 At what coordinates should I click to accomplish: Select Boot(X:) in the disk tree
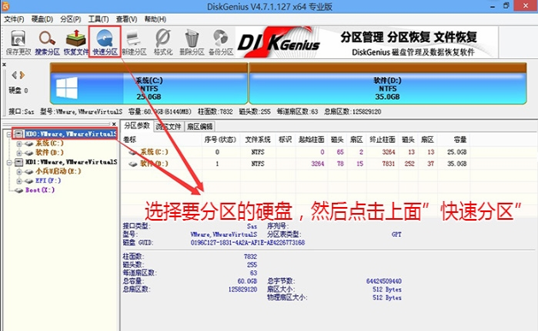click(40, 190)
